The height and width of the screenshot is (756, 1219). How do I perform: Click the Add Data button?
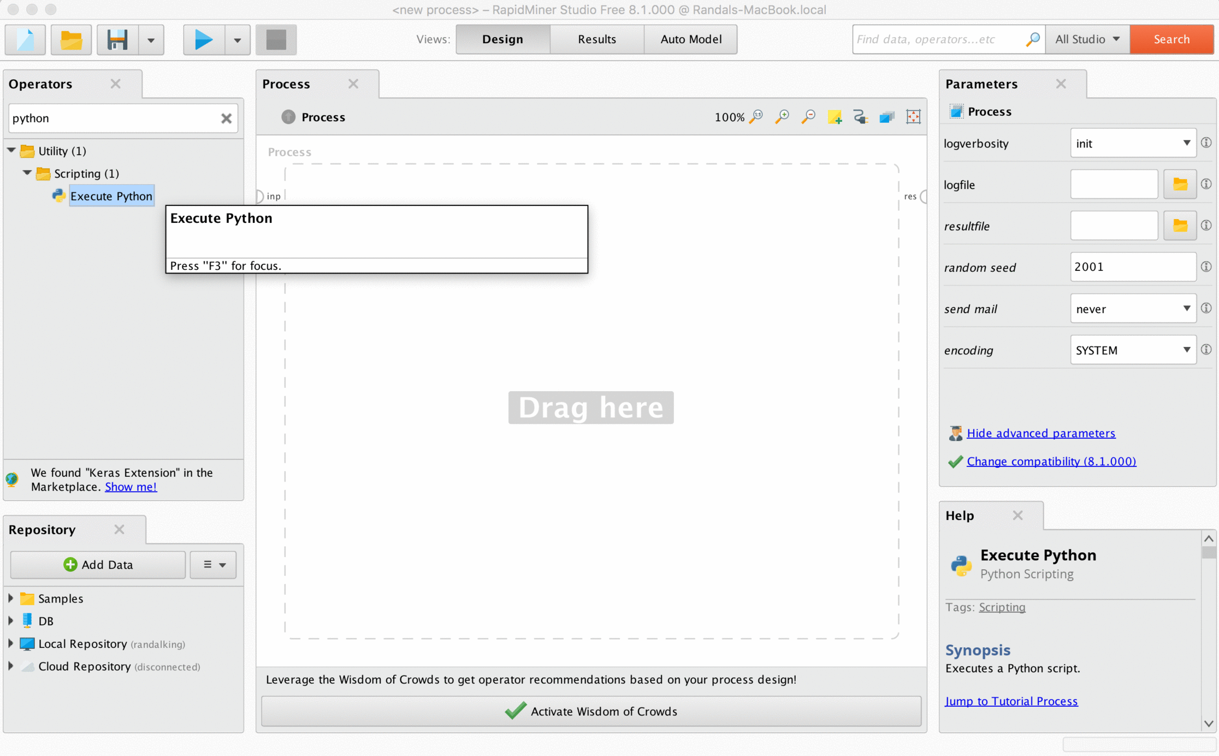click(x=98, y=564)
